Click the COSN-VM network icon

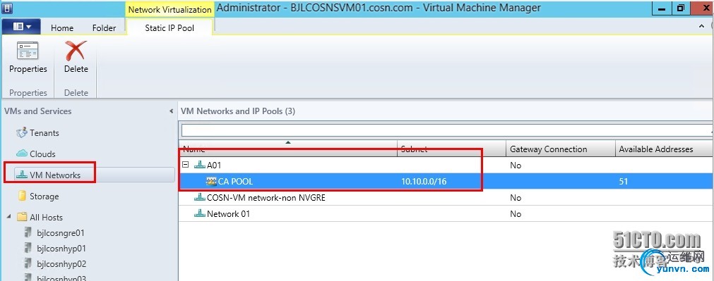coord(199,197)
